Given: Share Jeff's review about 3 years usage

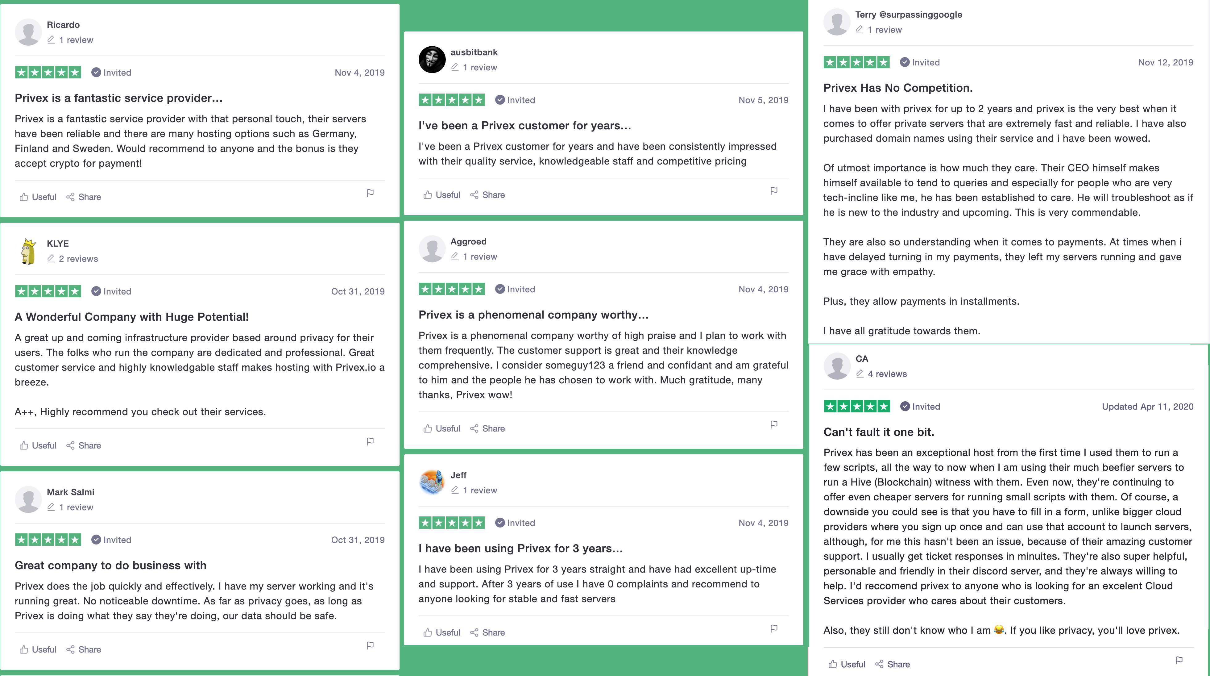Looking at the screenshot, I should (x=487, y=633).
